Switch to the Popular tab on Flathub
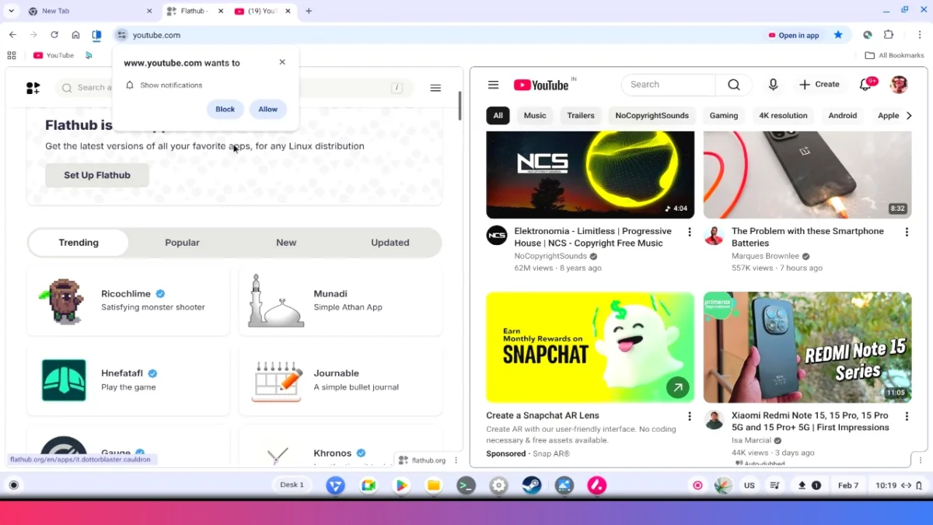This screenshot has height=525, width=933. coord(182,242)
